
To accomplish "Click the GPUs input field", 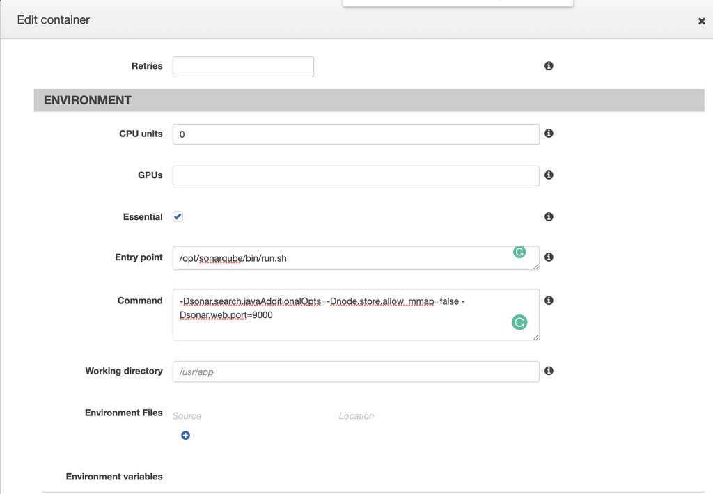I will pyautogui.click(x=356, y=176).
